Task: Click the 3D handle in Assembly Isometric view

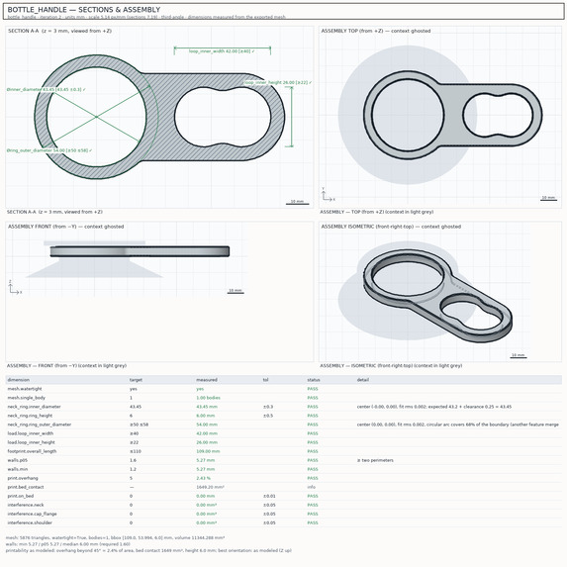Action: (437, 296)
